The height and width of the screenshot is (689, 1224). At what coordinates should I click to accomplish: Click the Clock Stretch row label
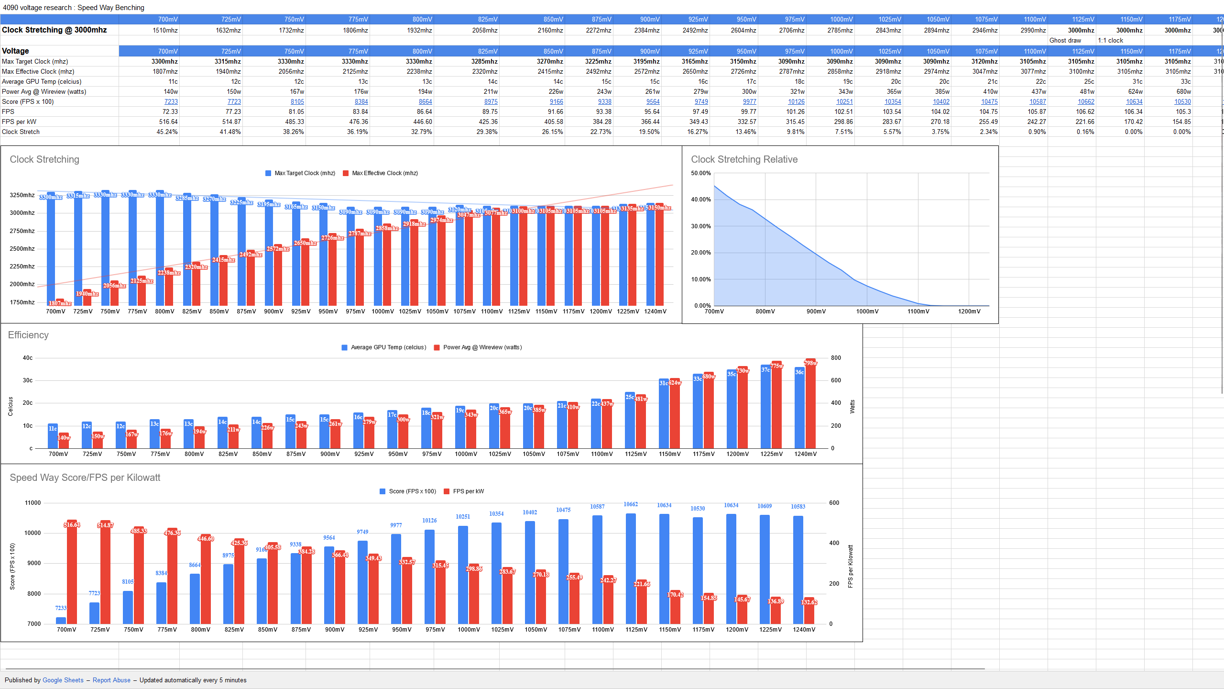59,132
